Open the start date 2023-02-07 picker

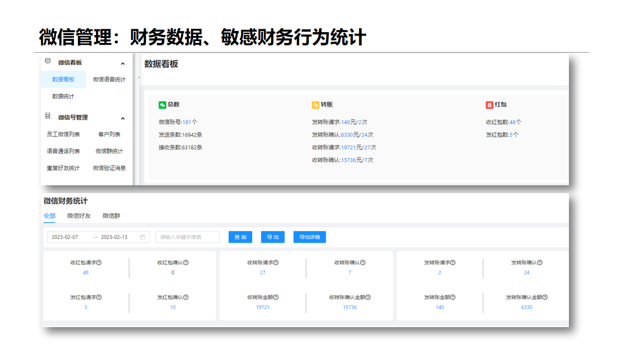point(65,237)
